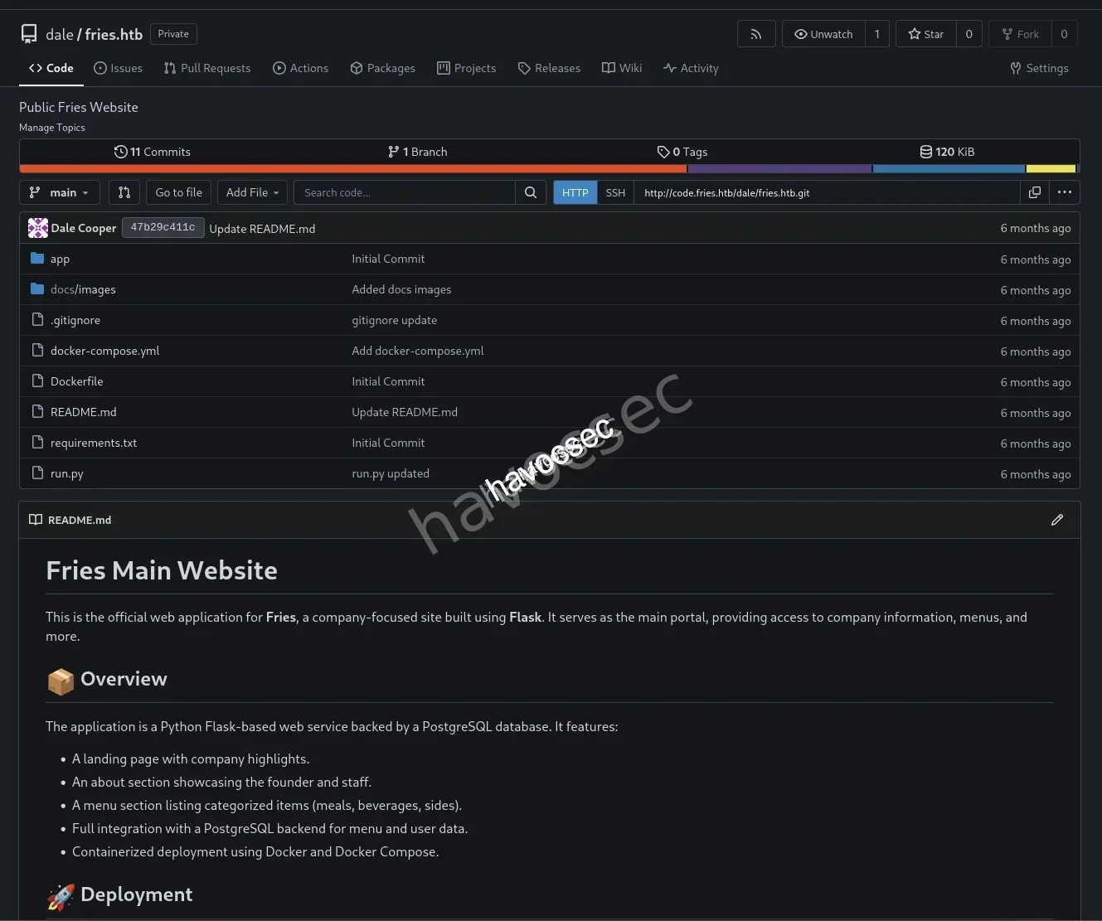Image resolution: width=1102 pixels, height=921 pixels.
Task: Open the more options ellipsis button
Action: coord(1065,192)
